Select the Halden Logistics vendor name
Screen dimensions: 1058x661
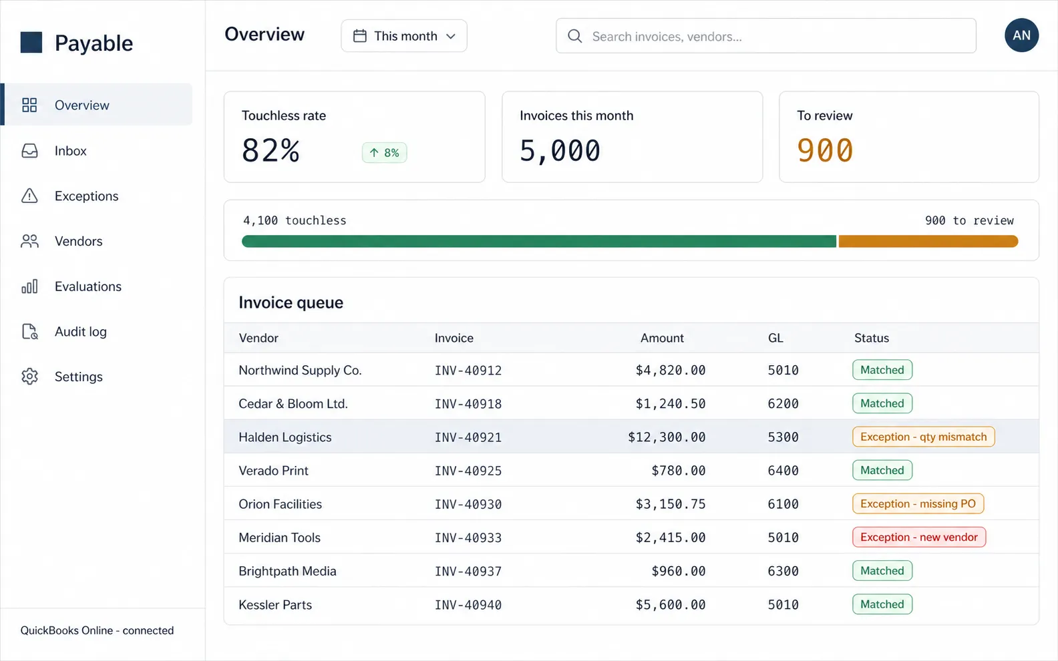(x=285, y=437)
